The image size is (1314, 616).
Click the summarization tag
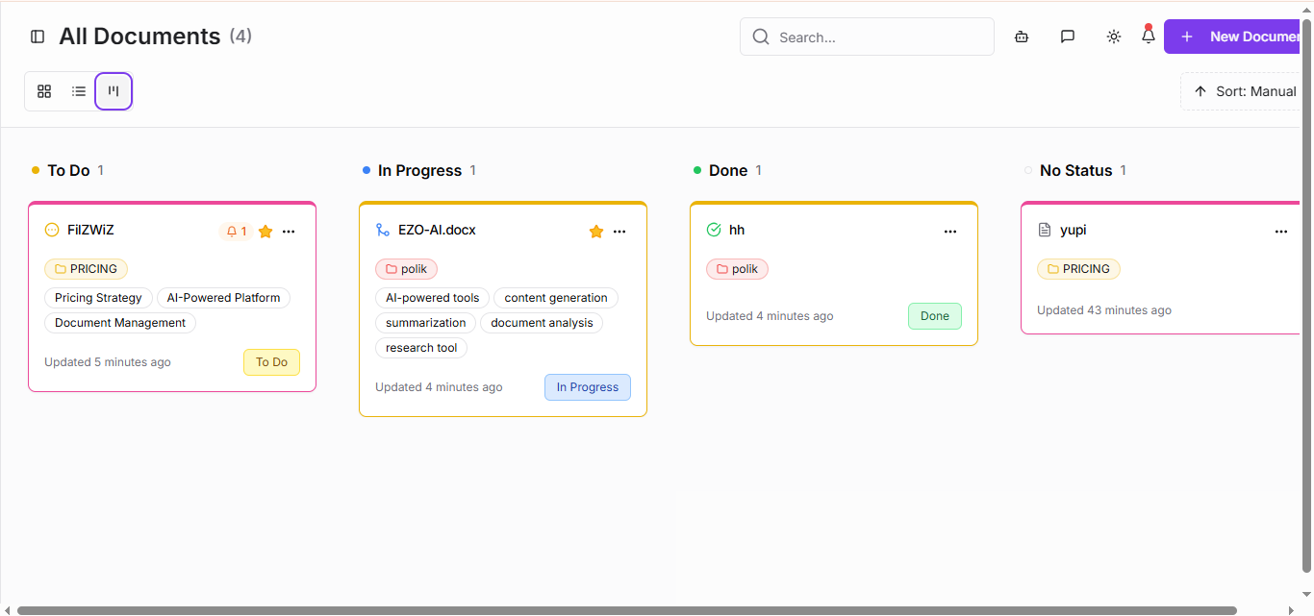[x=425, y=323]
